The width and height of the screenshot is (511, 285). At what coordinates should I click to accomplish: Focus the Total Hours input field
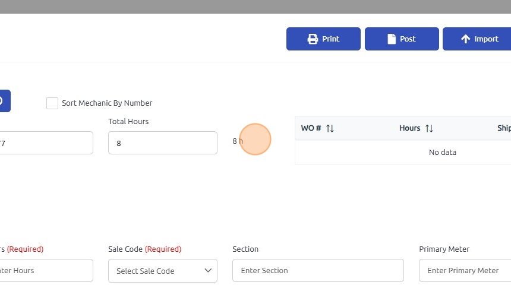tap(162, 143)
